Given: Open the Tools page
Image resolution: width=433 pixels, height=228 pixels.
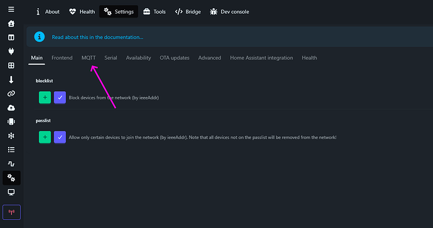Looking at the screenshot, I should 154,11.
